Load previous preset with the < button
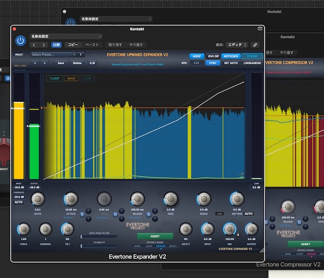The height and width of the screenshot is (278, 324). pyautogui.click(x=35, y=63)
